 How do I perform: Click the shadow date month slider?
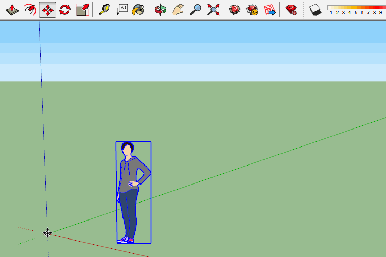coord(355,8)
